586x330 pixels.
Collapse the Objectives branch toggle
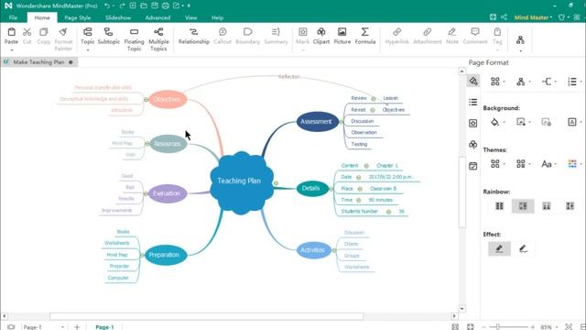click(146, 100)
